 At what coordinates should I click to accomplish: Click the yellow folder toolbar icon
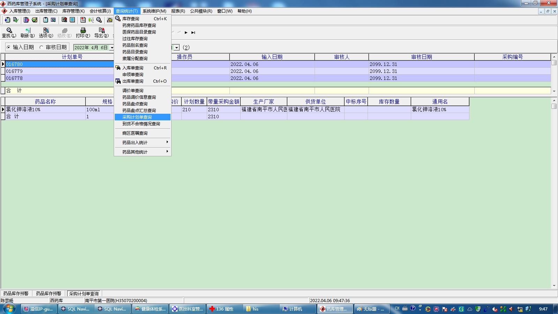tap(110, 20)
